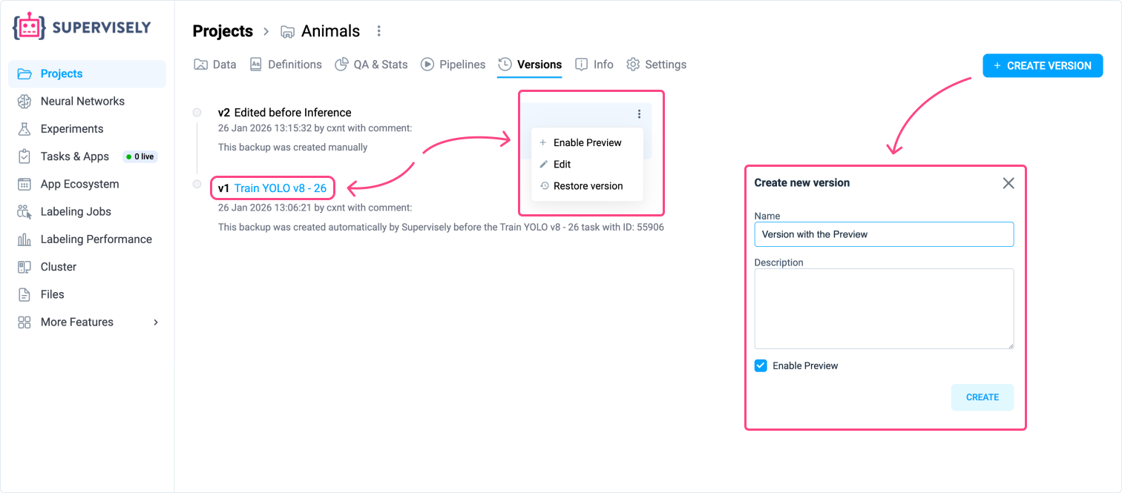The image size is (1122, 493).
Task: Click inside the version Name field
Action: [x=884, y=234]
